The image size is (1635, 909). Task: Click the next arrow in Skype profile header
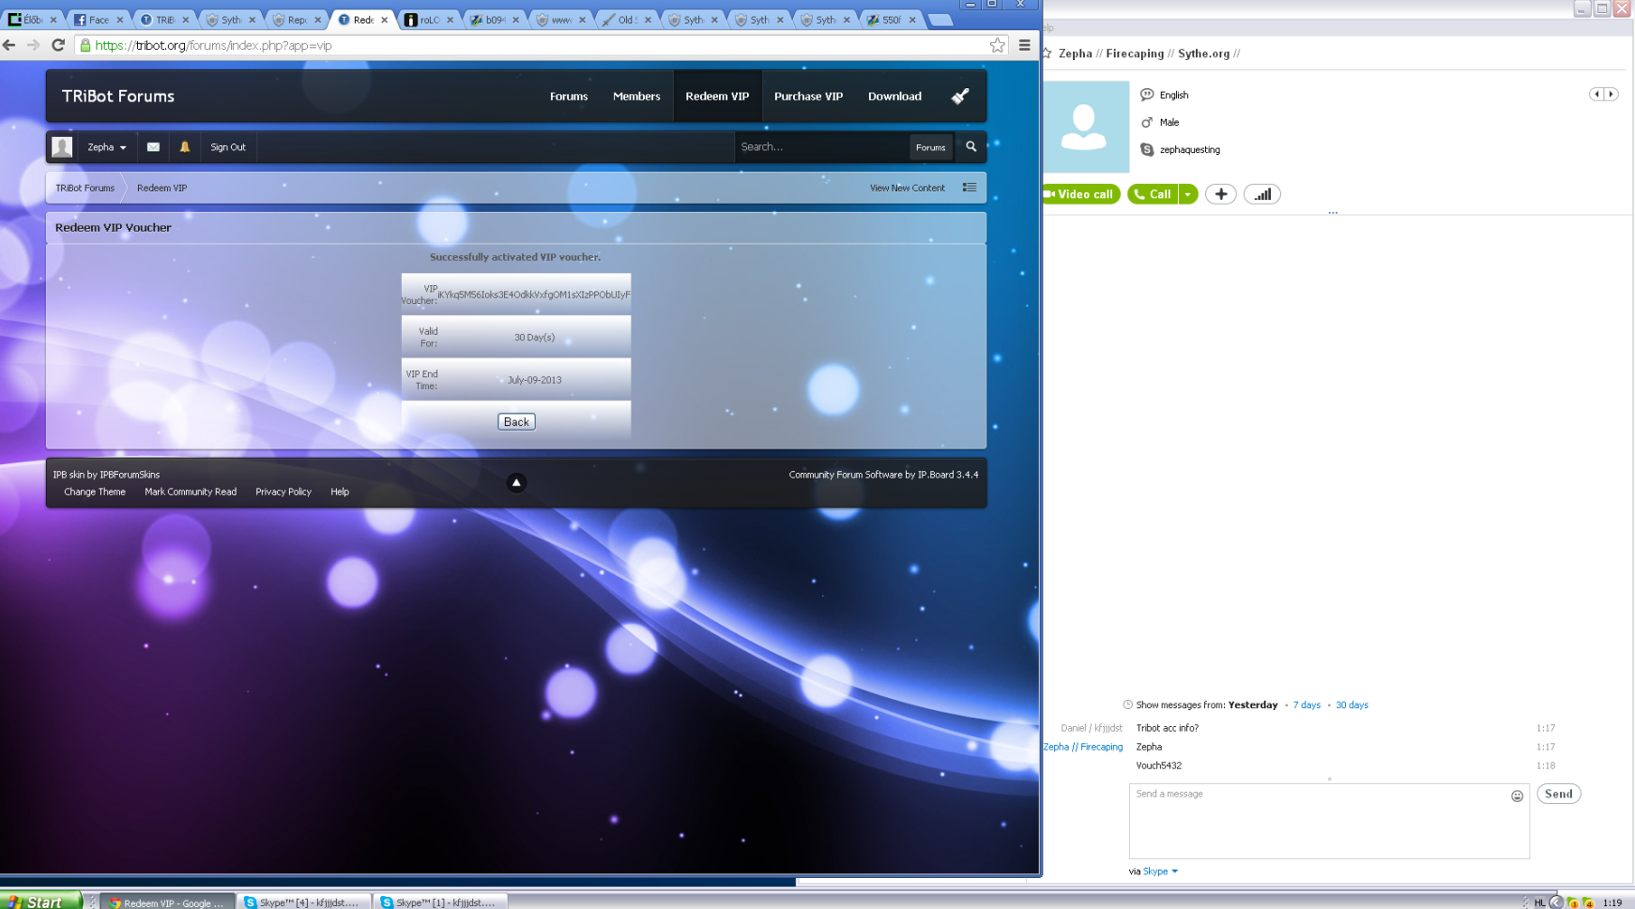pyautogui.click(x=1611, y=94)
